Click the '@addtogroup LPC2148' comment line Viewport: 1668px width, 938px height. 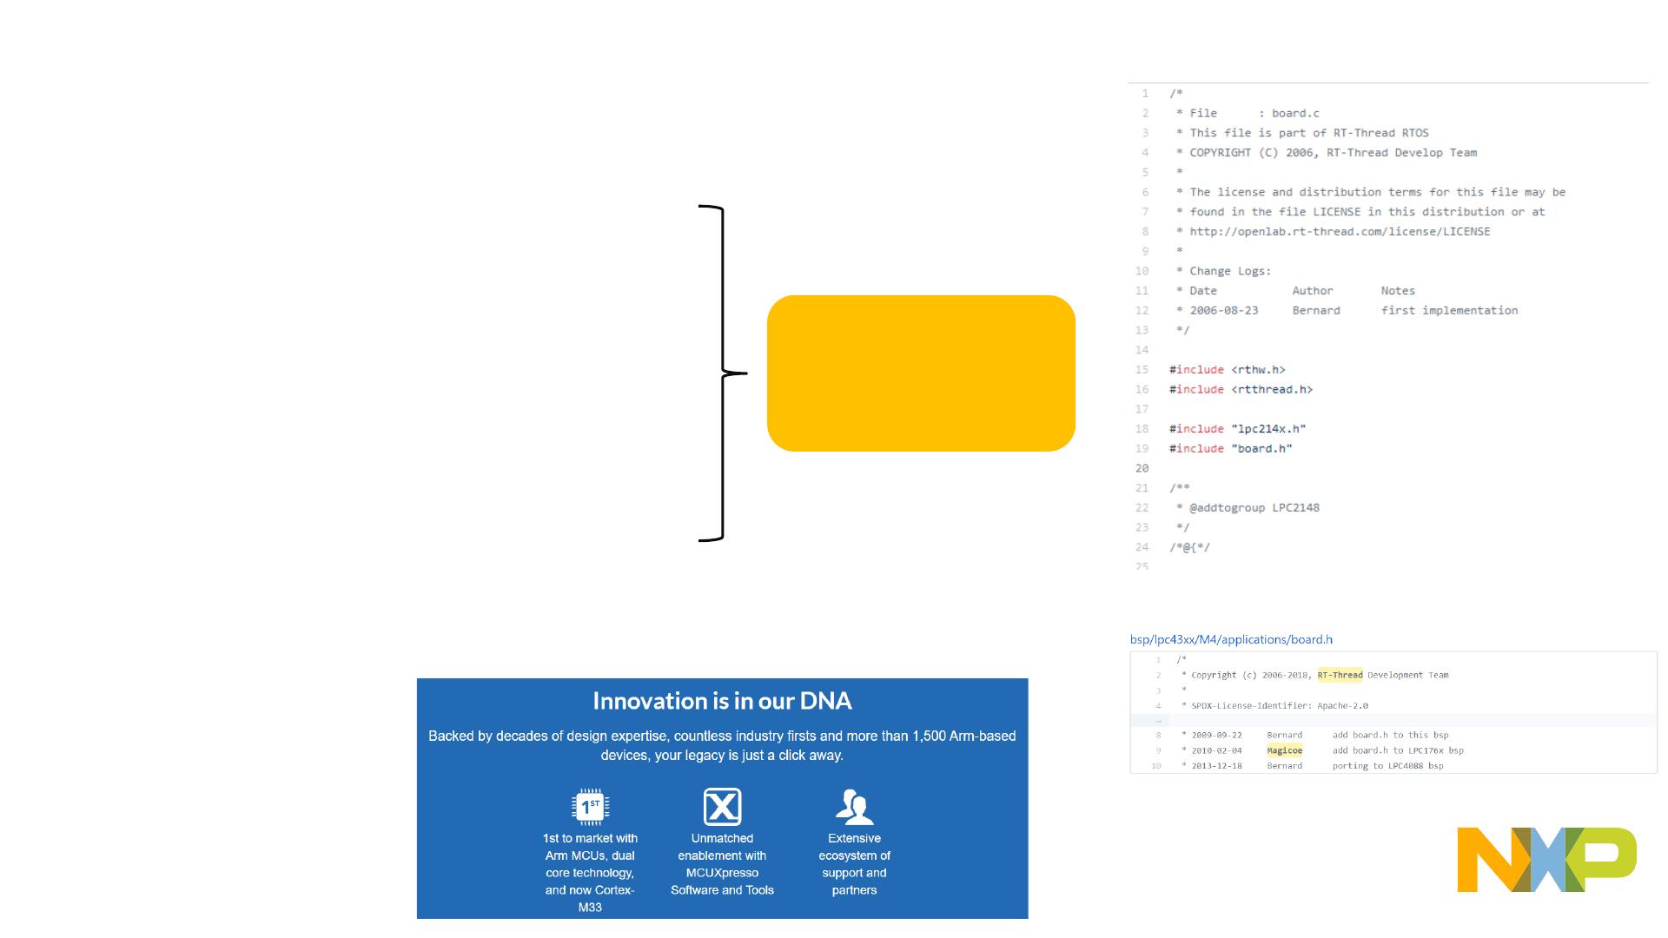[1254, 507]
